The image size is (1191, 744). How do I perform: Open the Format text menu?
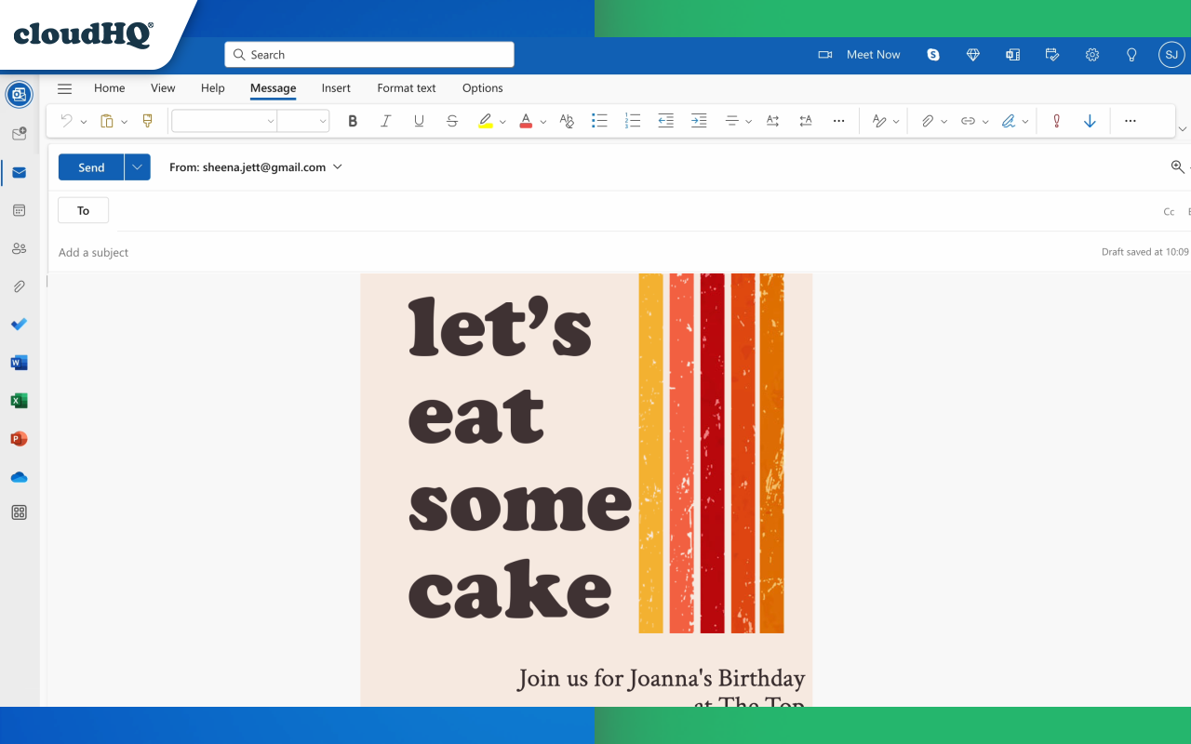tap(406, 87)
